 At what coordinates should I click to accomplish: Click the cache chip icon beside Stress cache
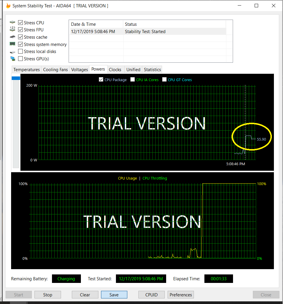pos(12,37)
